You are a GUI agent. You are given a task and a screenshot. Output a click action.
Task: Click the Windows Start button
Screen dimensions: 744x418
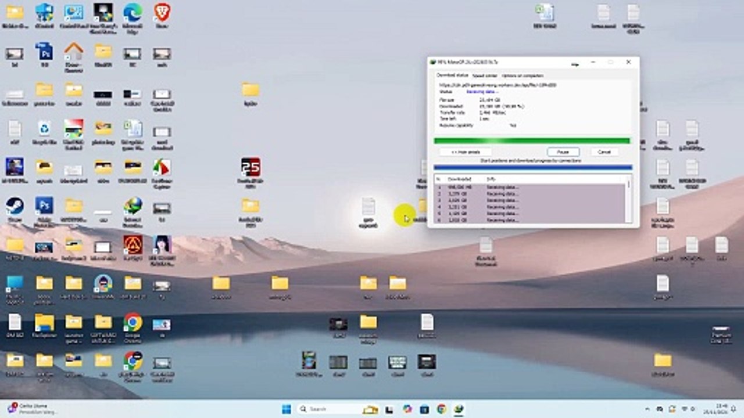click(287, 409)
